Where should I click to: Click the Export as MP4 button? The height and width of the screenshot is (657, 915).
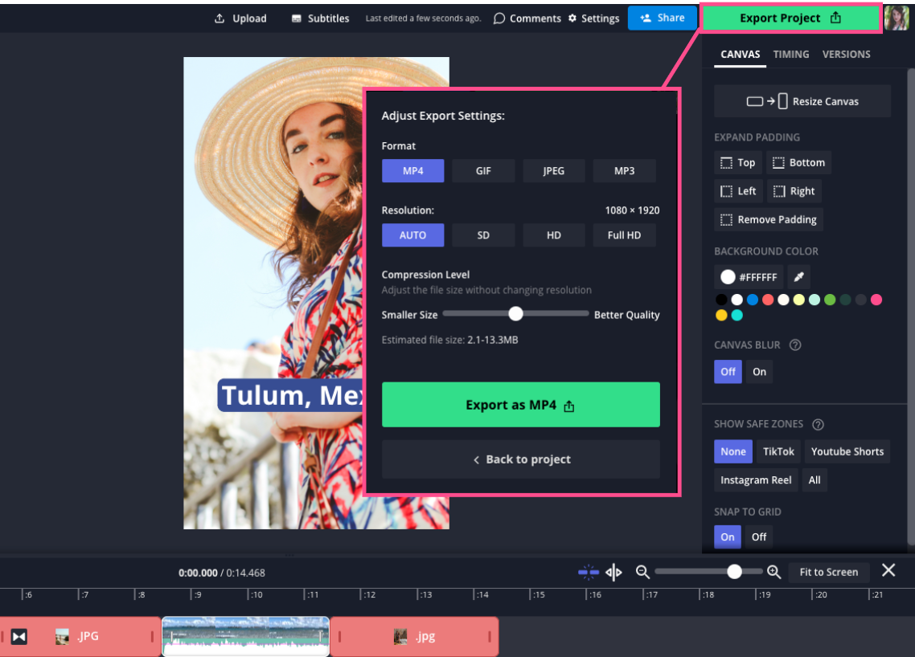pos(520,405)
